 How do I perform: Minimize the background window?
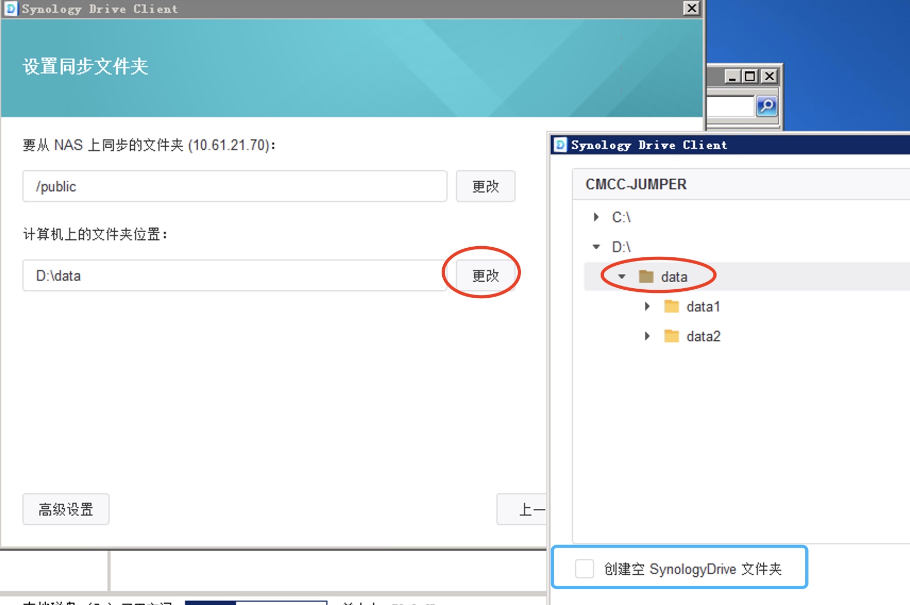[x=733, y=77]
